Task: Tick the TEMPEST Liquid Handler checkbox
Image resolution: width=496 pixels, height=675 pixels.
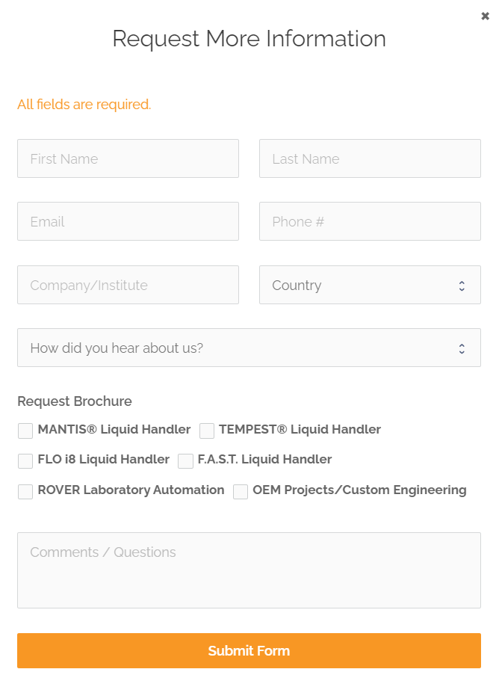Action: point(207,431)
